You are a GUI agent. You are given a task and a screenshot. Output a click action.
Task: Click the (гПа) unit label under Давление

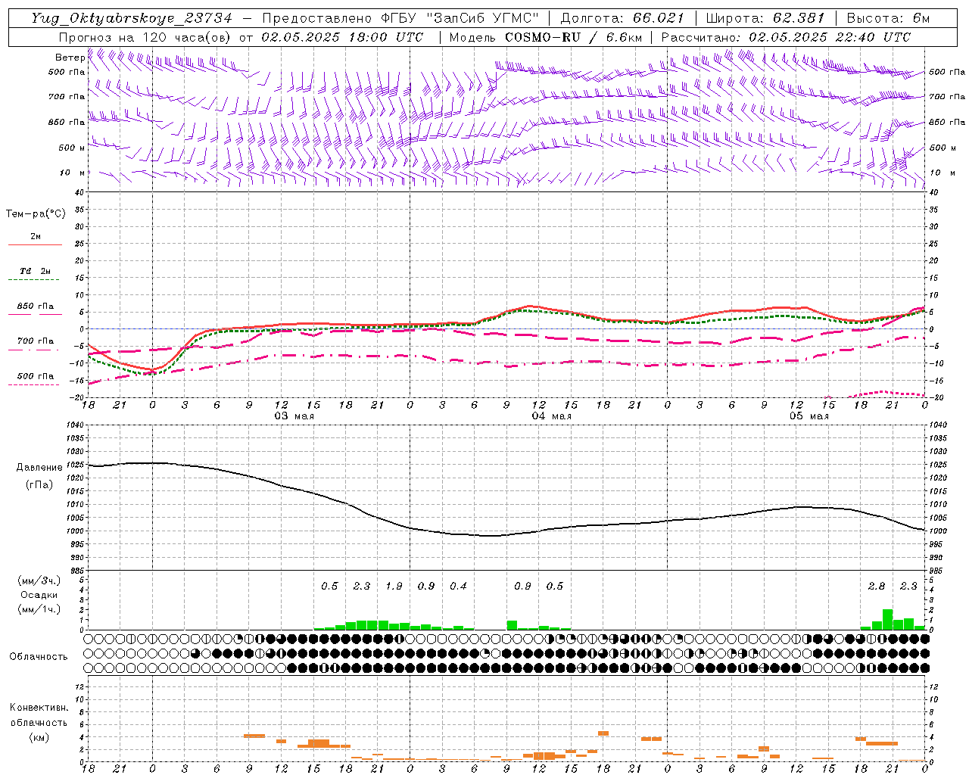point(39,484)
